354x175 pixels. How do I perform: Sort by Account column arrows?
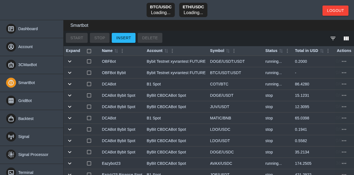(166, 51)
